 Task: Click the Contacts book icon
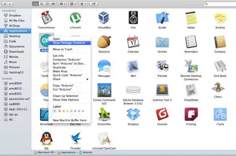click(x=220, y=42)
